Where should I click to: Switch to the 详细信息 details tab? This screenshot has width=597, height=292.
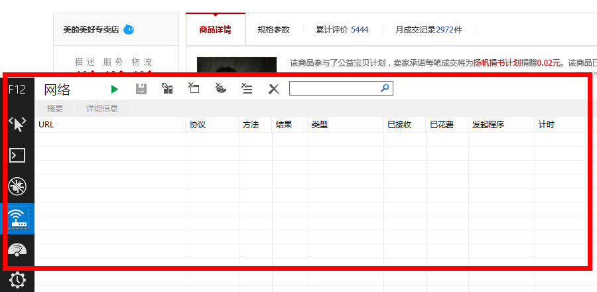pyautogui.click(x=101, y=109)
